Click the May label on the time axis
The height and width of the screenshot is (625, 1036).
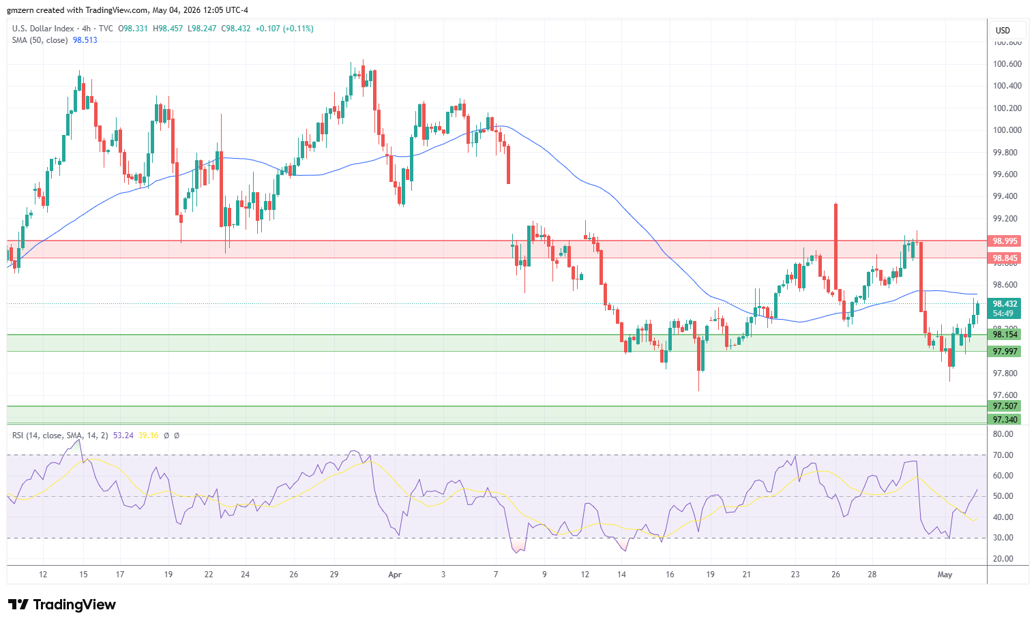[x=945, y=575]
